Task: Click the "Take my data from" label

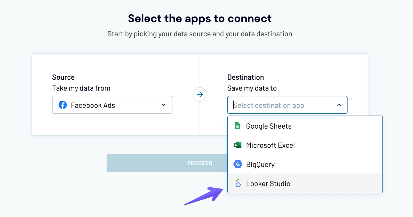Action: point(81,88)
